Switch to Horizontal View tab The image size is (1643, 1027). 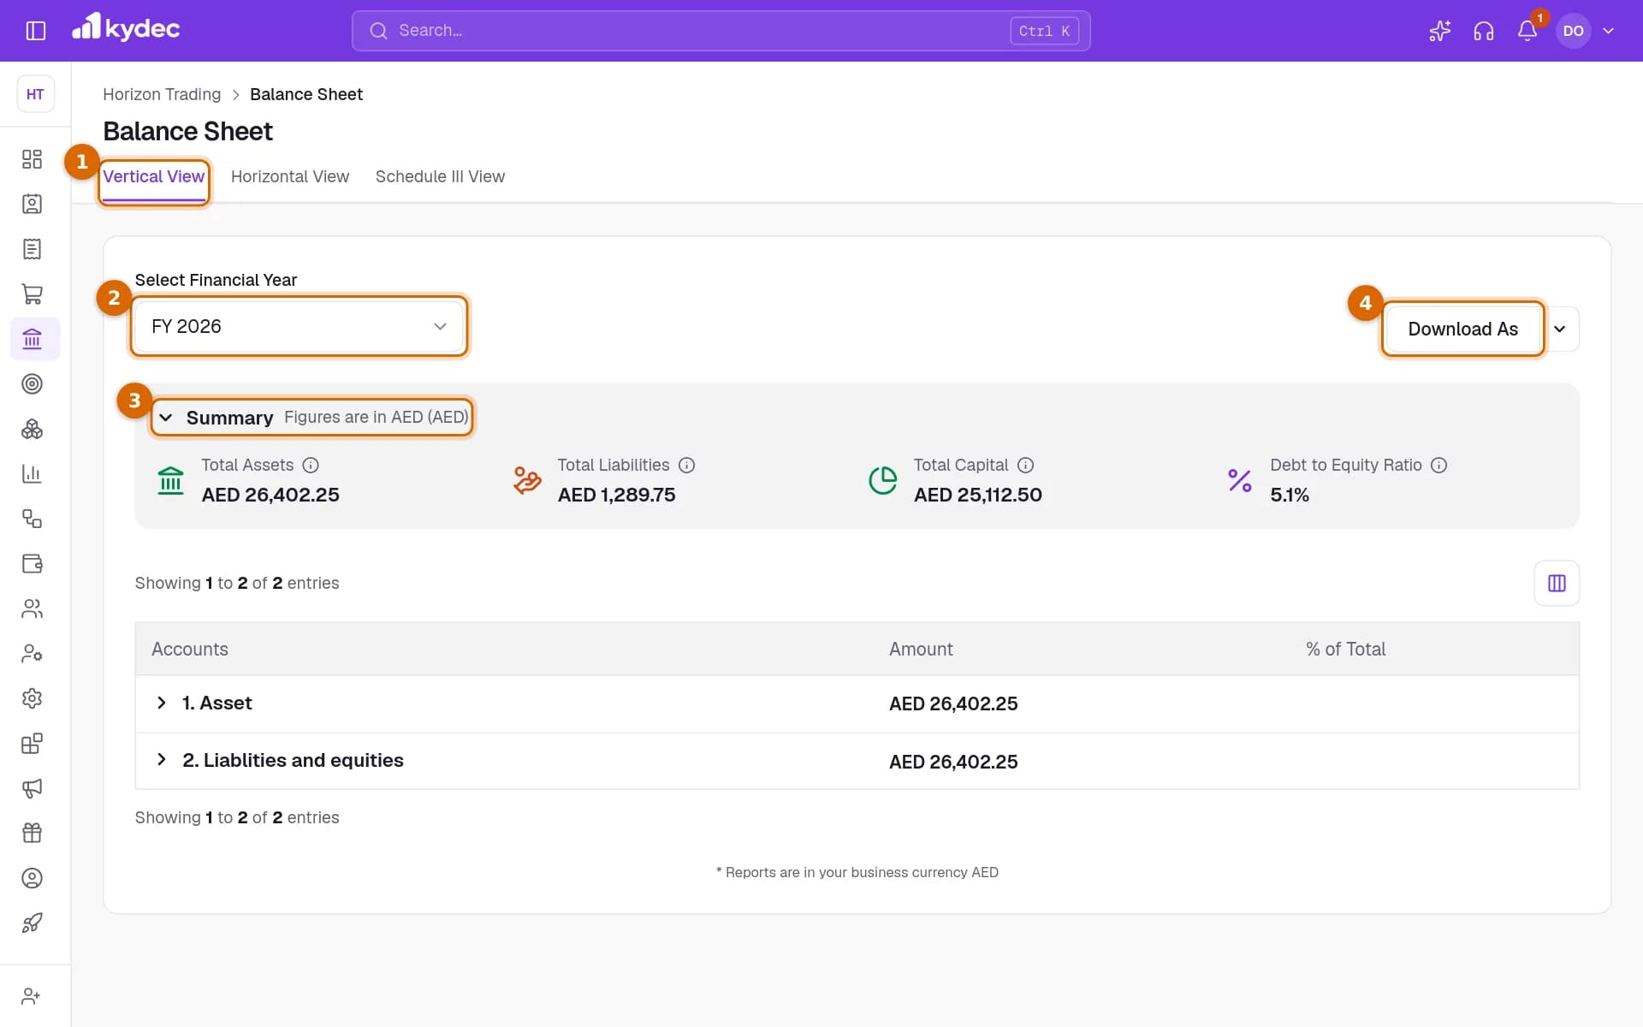tap(290, 176)
